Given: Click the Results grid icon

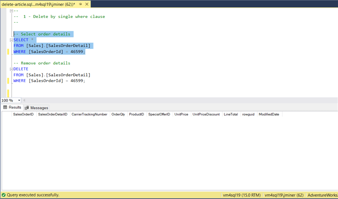Looking at the screenshot, I should pos(5,107).
